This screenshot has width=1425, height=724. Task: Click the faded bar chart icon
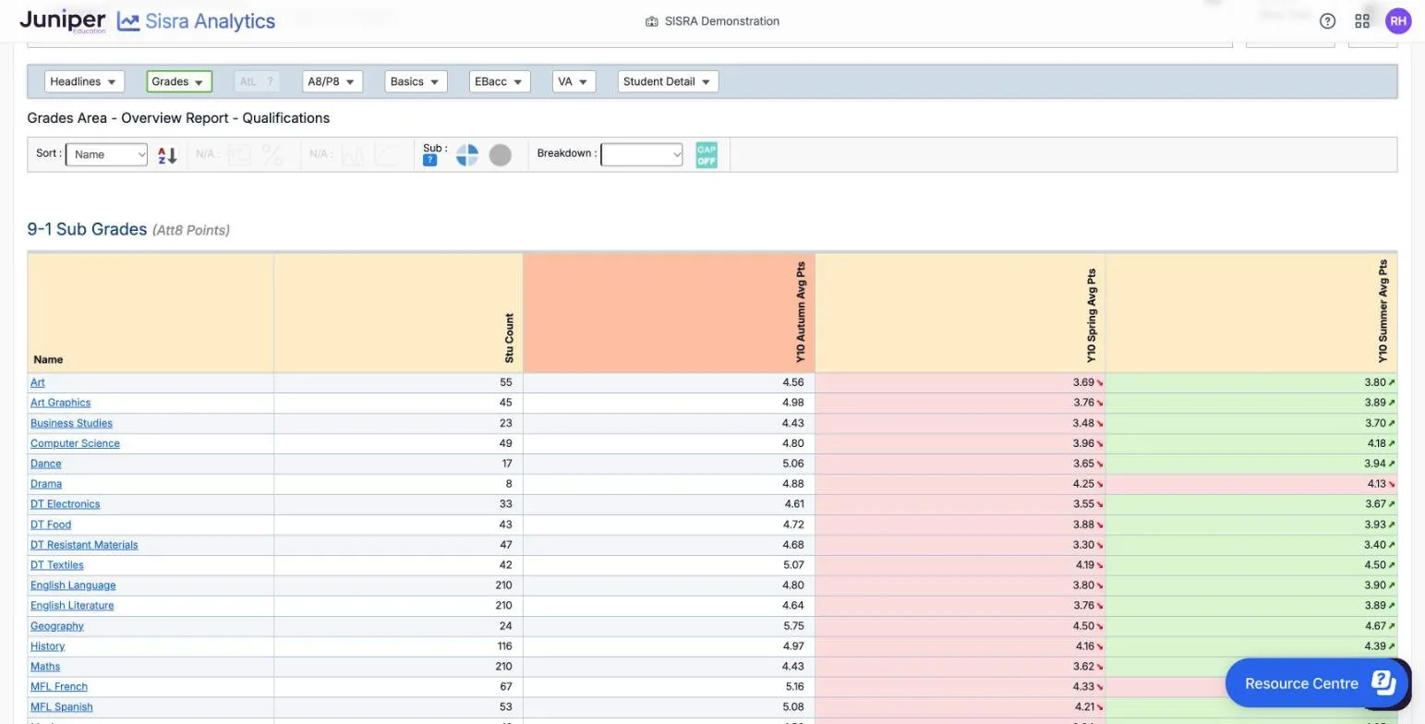[353, 155]
